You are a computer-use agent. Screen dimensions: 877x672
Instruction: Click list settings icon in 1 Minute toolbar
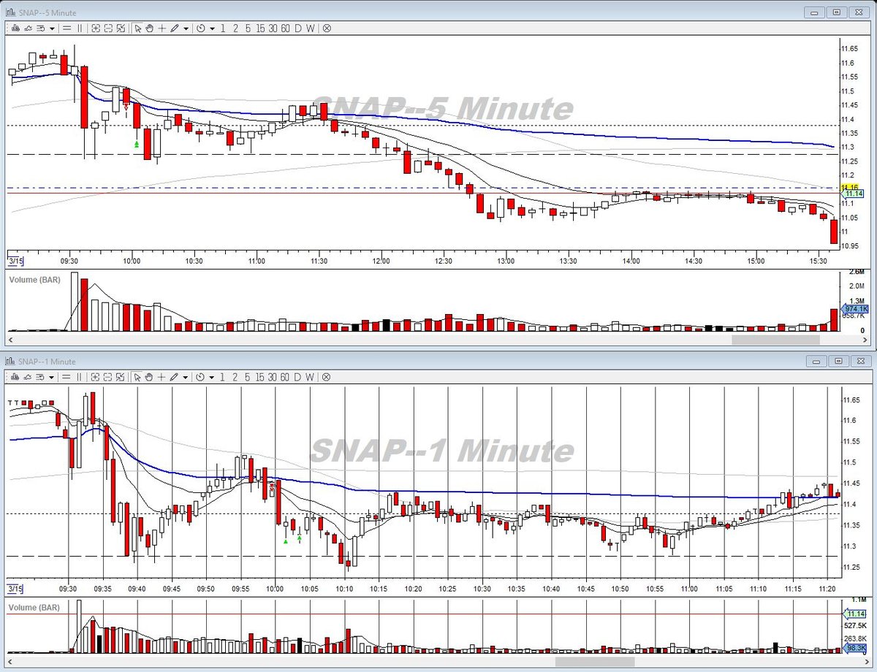tap(41, 377)
